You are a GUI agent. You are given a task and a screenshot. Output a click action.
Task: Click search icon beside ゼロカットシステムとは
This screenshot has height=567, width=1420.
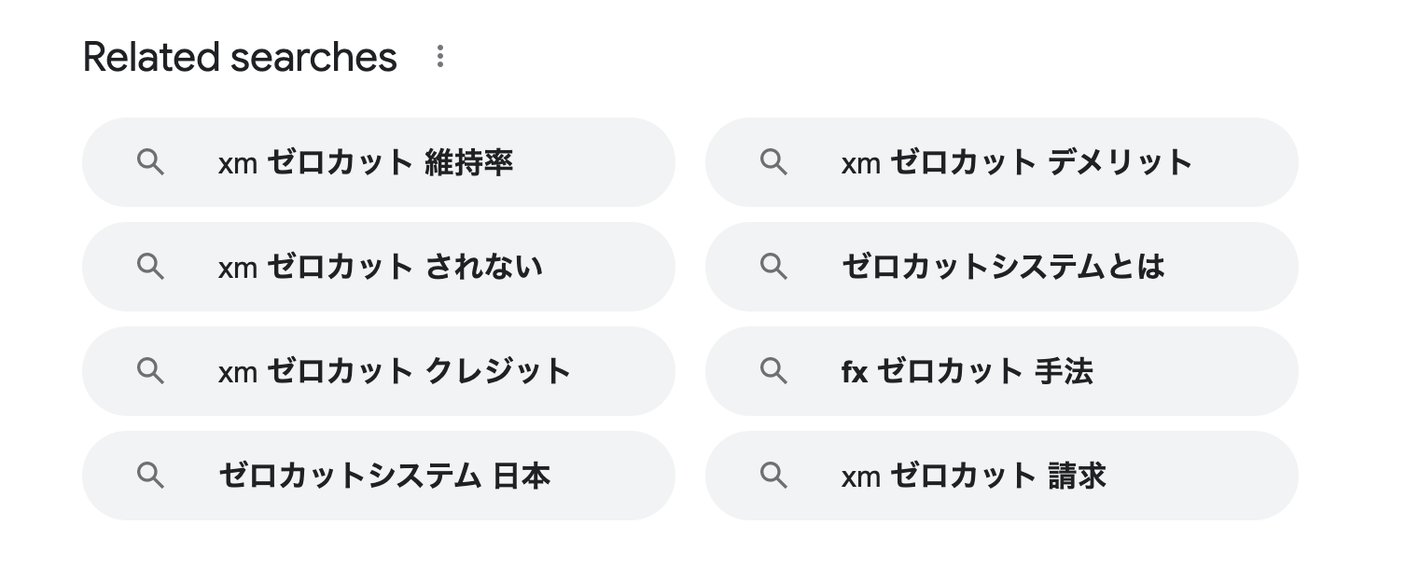pos(773,267)
